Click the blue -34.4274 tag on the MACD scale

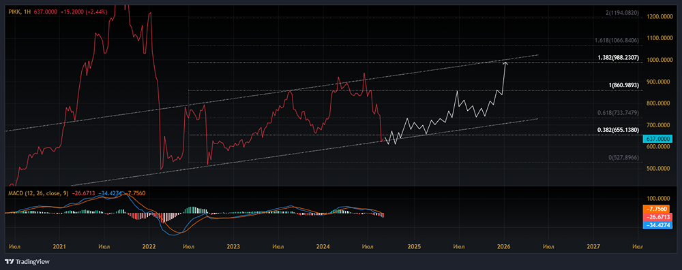point(657,224)
